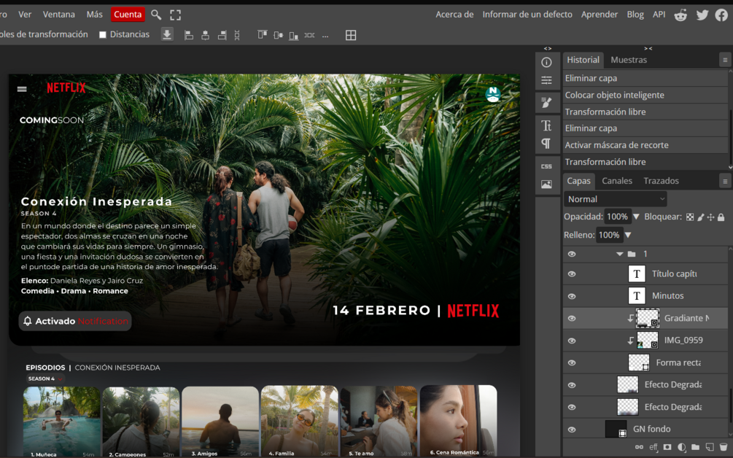Add raster mask to layer

[x=667, y=447]
